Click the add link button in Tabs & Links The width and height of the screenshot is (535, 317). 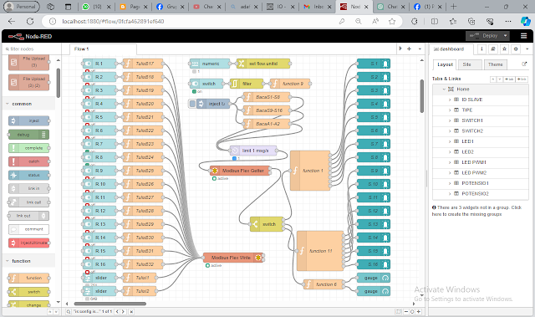click(522, 79)
